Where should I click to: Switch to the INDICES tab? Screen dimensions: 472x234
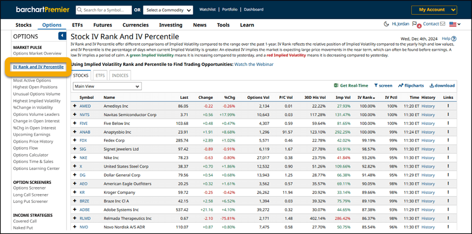[x=120, y=75]
